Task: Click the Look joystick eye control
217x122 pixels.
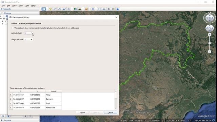Action: 210,18
